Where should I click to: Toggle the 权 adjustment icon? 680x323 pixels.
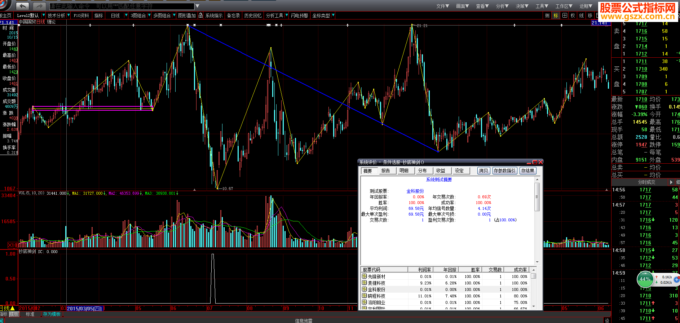(573, 16)
